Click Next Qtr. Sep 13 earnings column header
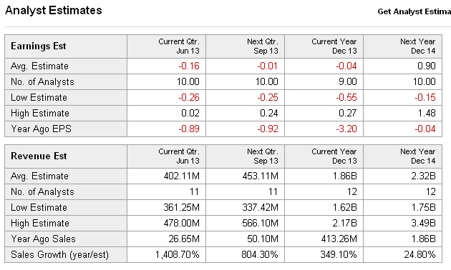This screenshot has width=451, height=270. 245,46
